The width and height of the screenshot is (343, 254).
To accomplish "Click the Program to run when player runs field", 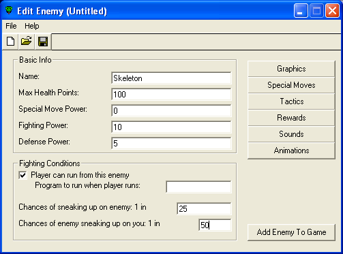I will tap(198, 187).
